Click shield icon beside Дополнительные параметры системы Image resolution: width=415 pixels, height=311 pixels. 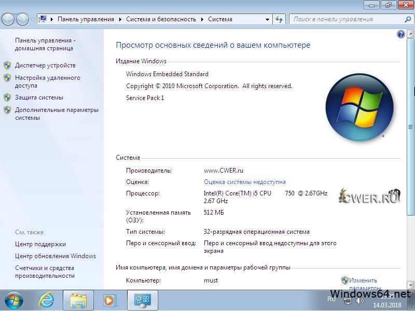[x=7, y=110]
